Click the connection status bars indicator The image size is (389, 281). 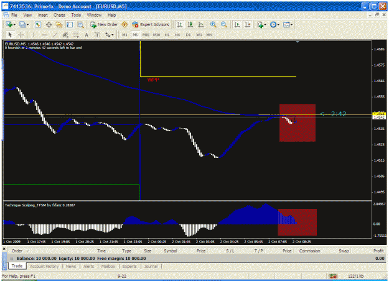pos(333,276)
